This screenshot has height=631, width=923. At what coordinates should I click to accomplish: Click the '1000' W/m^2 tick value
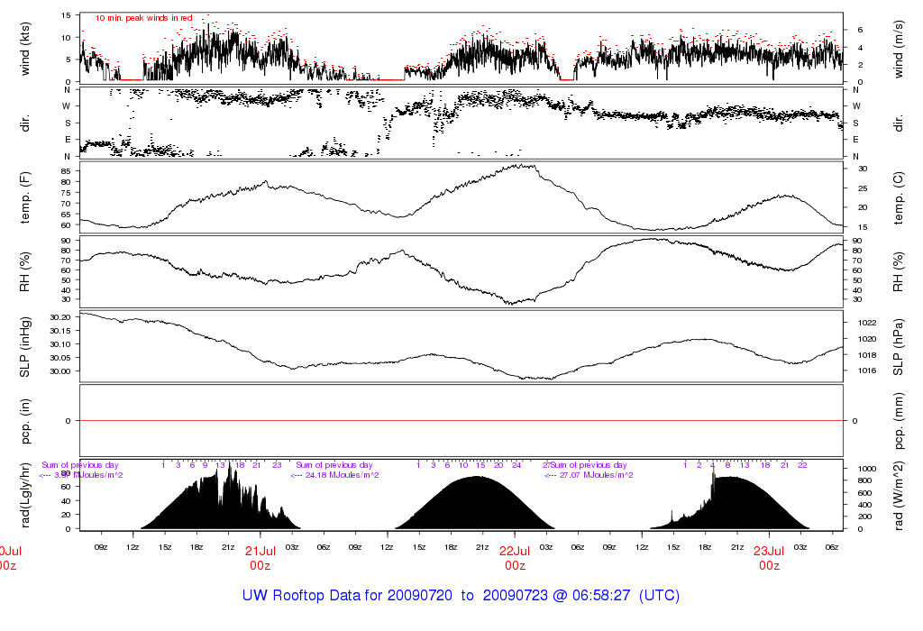867,469
